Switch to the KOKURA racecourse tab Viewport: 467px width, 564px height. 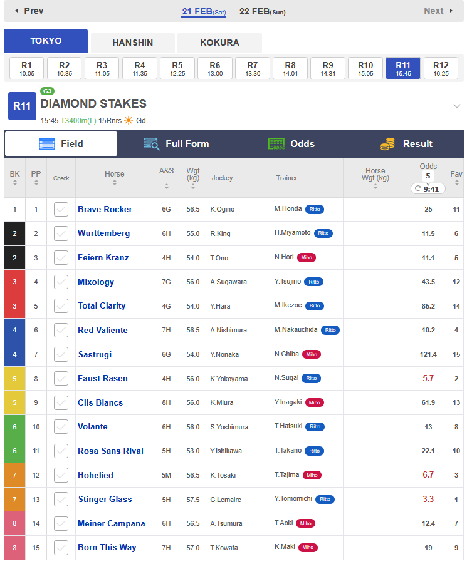tap(219, 43)
